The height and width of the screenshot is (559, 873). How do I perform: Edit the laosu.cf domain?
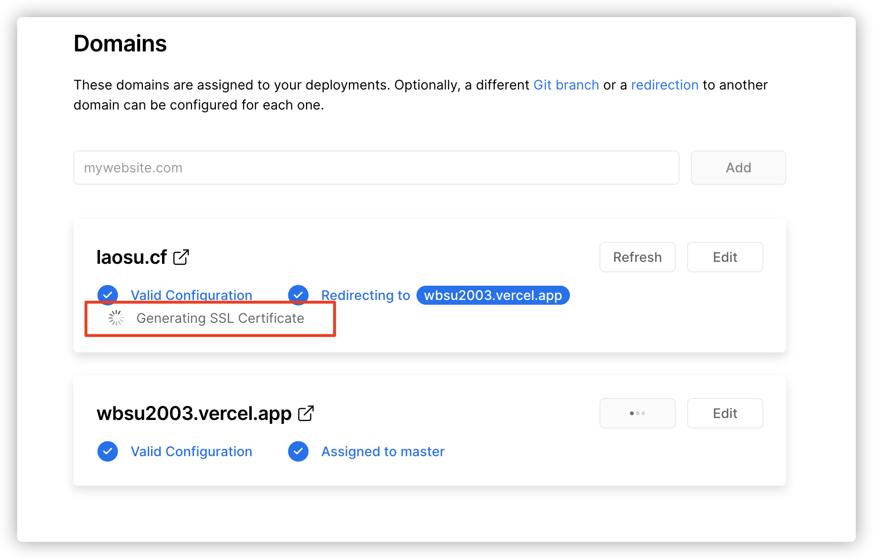725,257
